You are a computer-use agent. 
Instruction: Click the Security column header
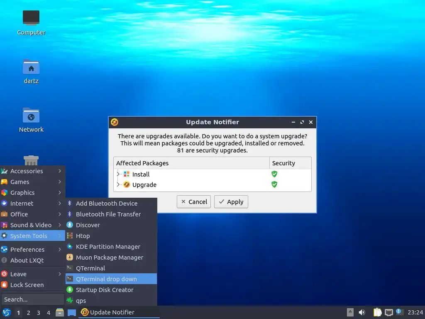[x=290, y=163]
